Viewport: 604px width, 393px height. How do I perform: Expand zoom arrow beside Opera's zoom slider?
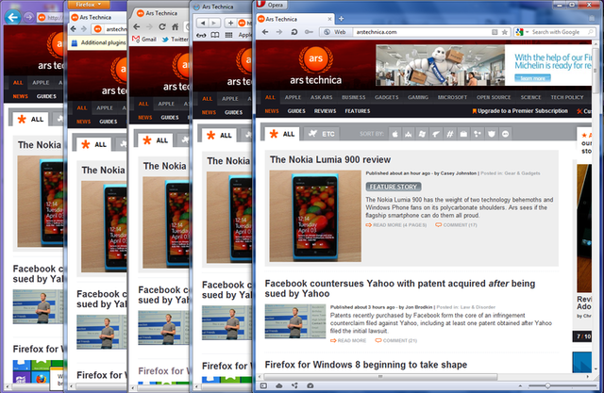pyautogui.click(x=520, y=385)
